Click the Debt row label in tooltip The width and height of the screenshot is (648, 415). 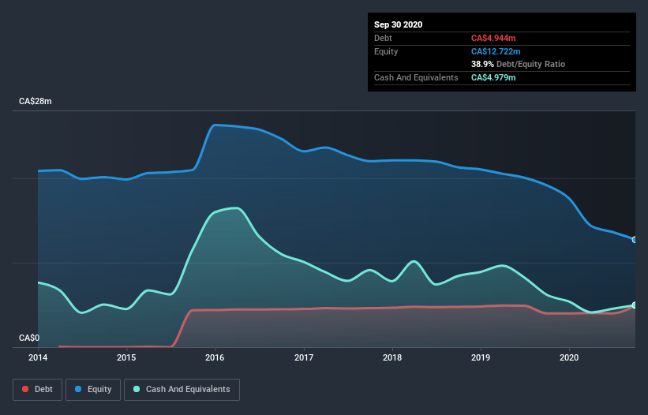(383, 38)
